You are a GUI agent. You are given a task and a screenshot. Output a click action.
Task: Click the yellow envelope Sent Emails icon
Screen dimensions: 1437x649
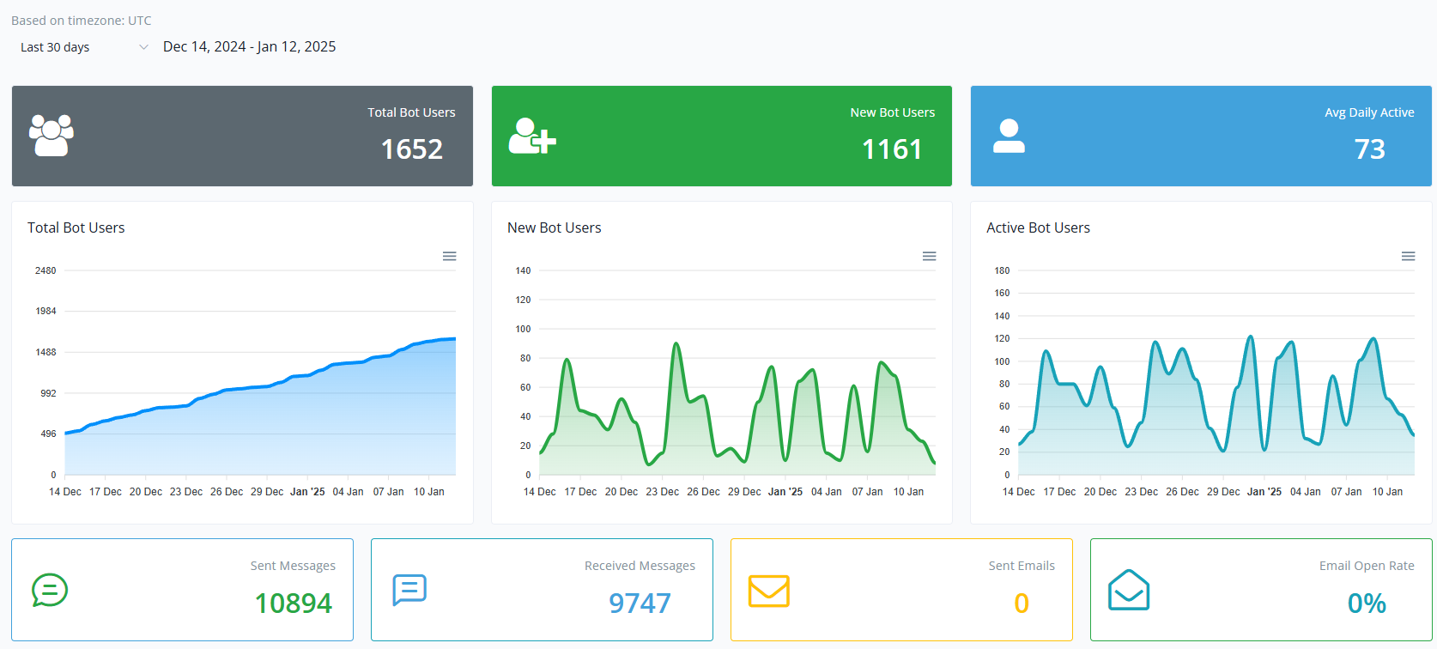click(769, 591)
